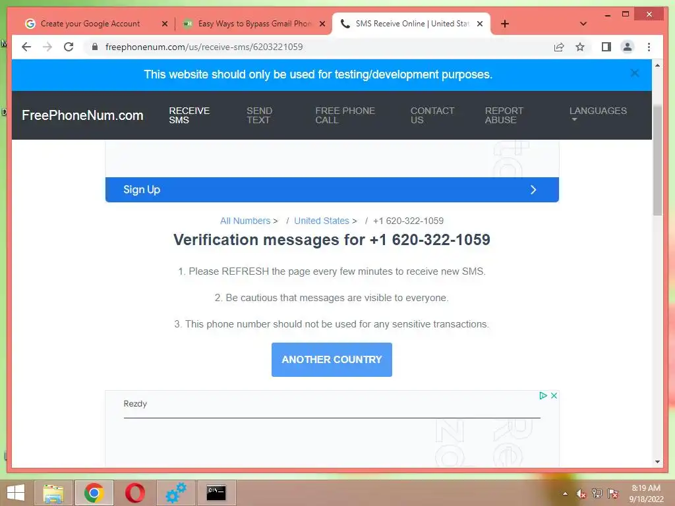
Task: Click the muted volume tray icon
Action: pos(581,493)
